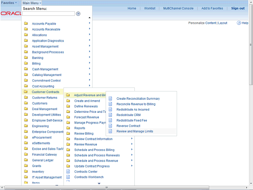Viewport: 253px width, 190px height.
Task: Click the Banking folder icon
Action: pyautogui.click(x=26, y=57)
